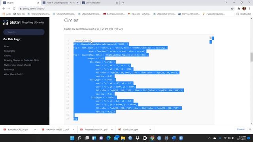Image resolution: width=253 pixels, height=142 pixels.
Task: Open Task View on the taskbar
Action: coord(87,138)
